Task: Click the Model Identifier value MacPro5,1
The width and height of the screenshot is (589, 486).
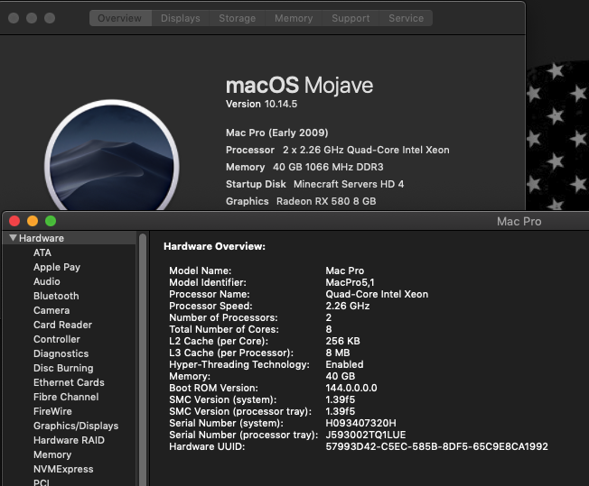Action: pos(350,282)
